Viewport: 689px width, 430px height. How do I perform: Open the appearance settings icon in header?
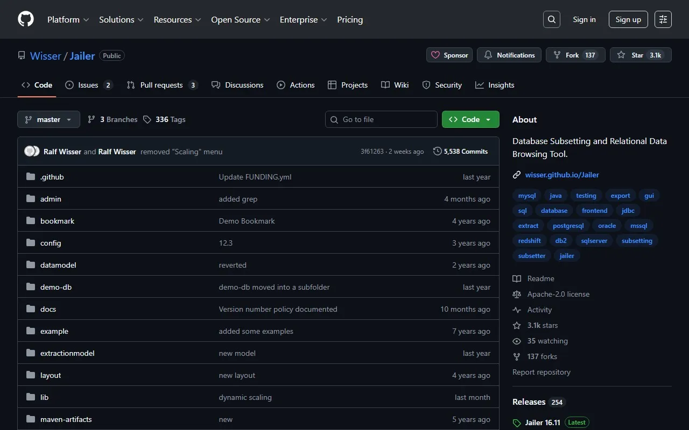click(x=663, y=19)
